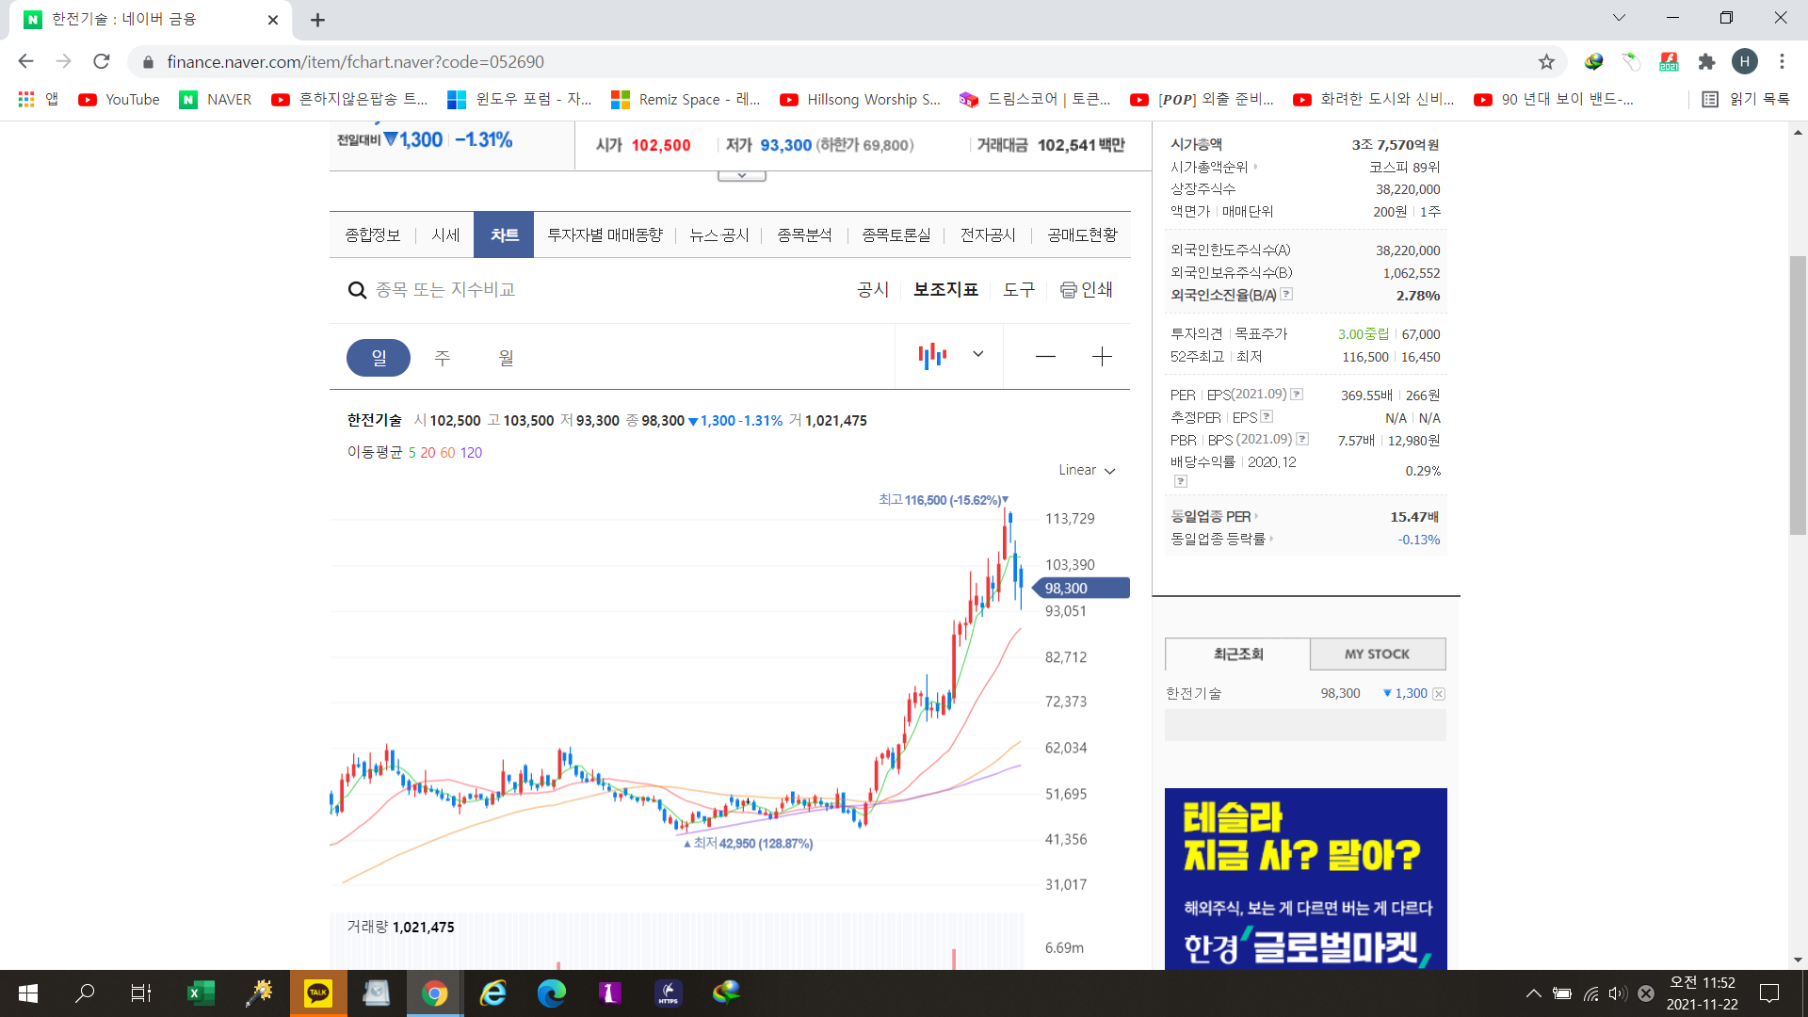1808x1017 pixels.
Task: Open the 동일업종 PER link
Action: tap(1214, 517)
